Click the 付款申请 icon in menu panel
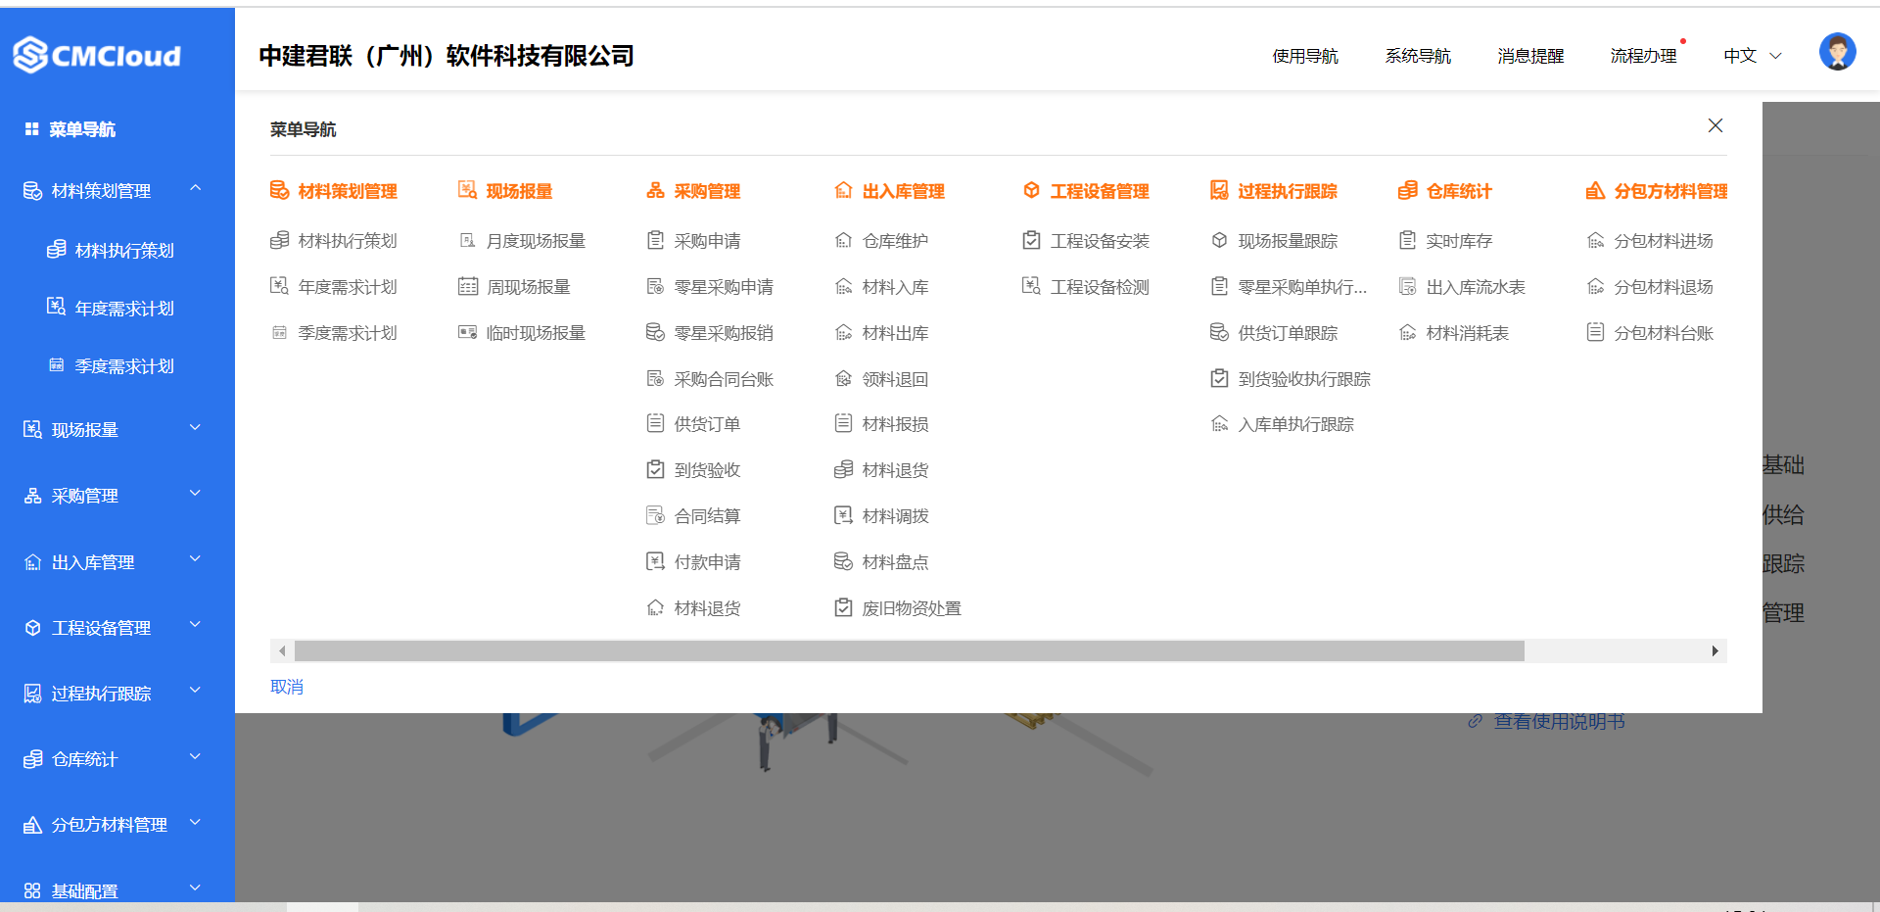 click(x=655, y=561)
